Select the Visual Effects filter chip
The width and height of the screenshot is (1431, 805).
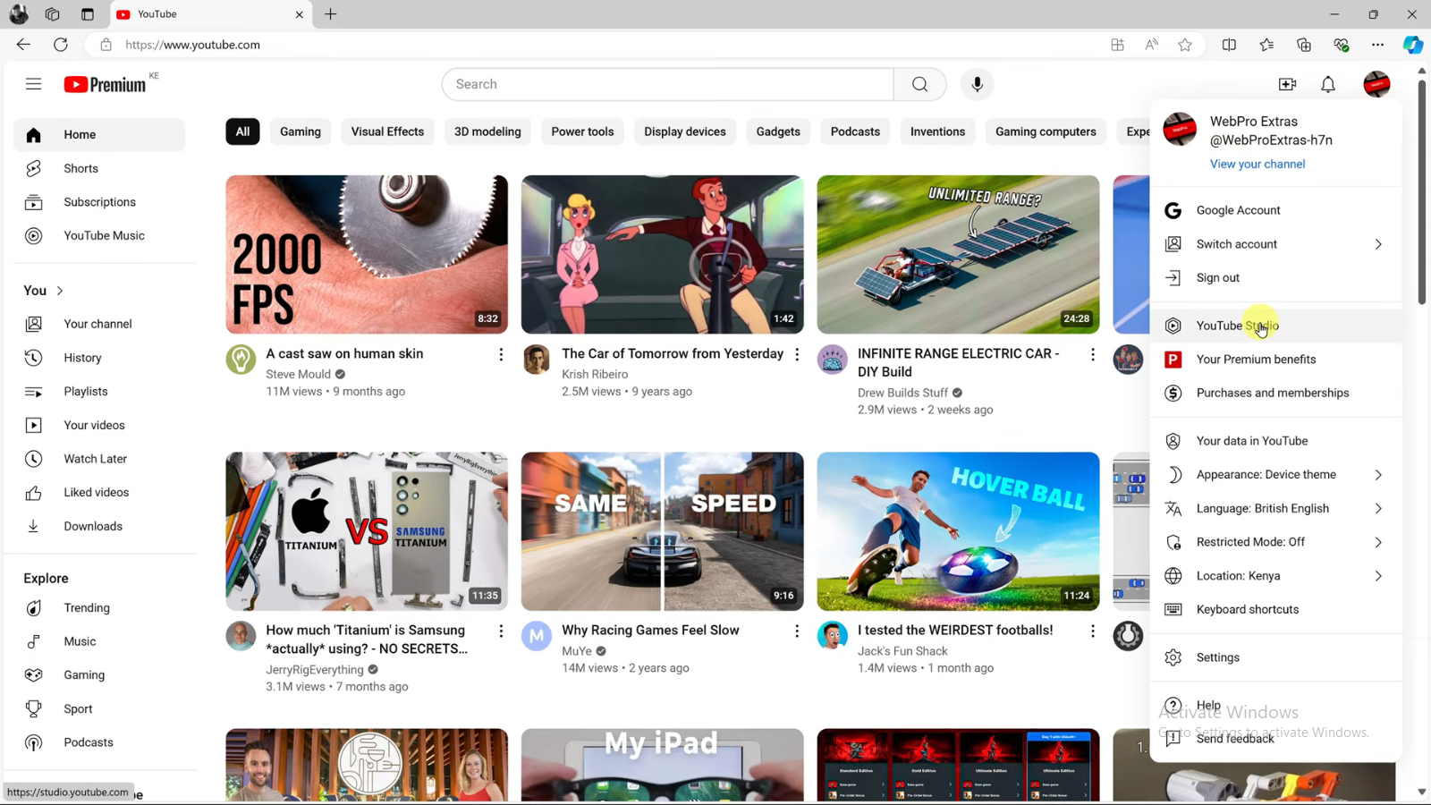click(x=387, y=131)
